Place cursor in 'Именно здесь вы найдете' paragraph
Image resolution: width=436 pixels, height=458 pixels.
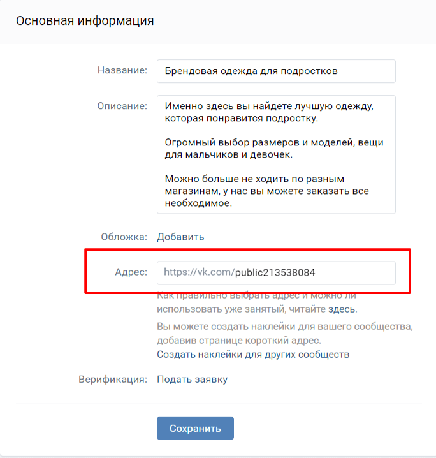coord(269,112)
